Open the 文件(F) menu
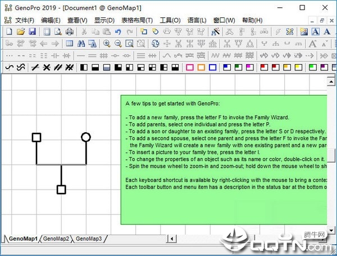 [25, 20]
